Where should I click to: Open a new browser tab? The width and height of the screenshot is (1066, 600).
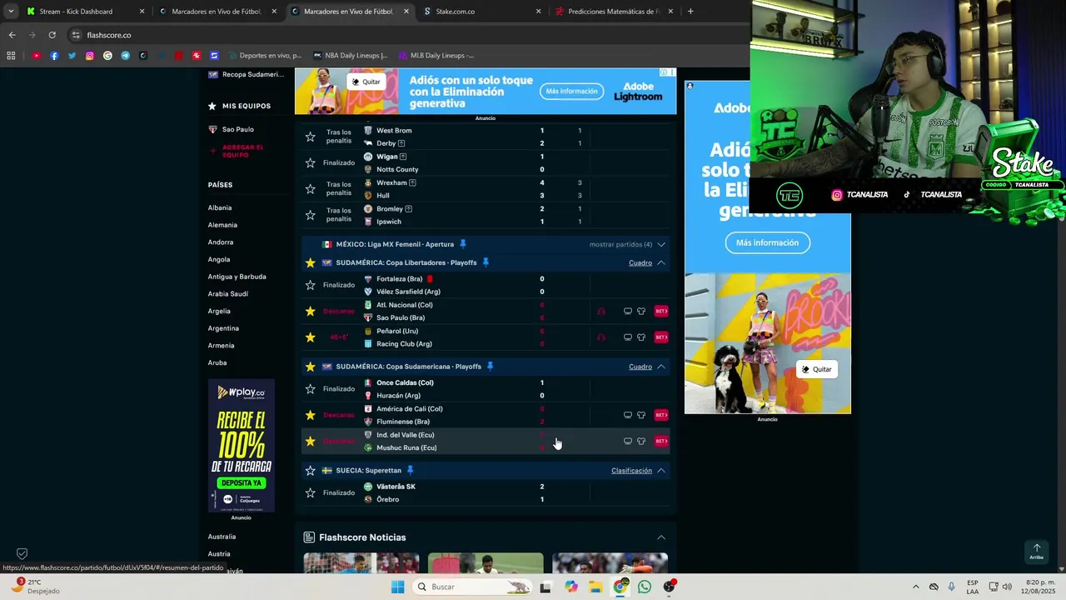(x=690, y=12)
